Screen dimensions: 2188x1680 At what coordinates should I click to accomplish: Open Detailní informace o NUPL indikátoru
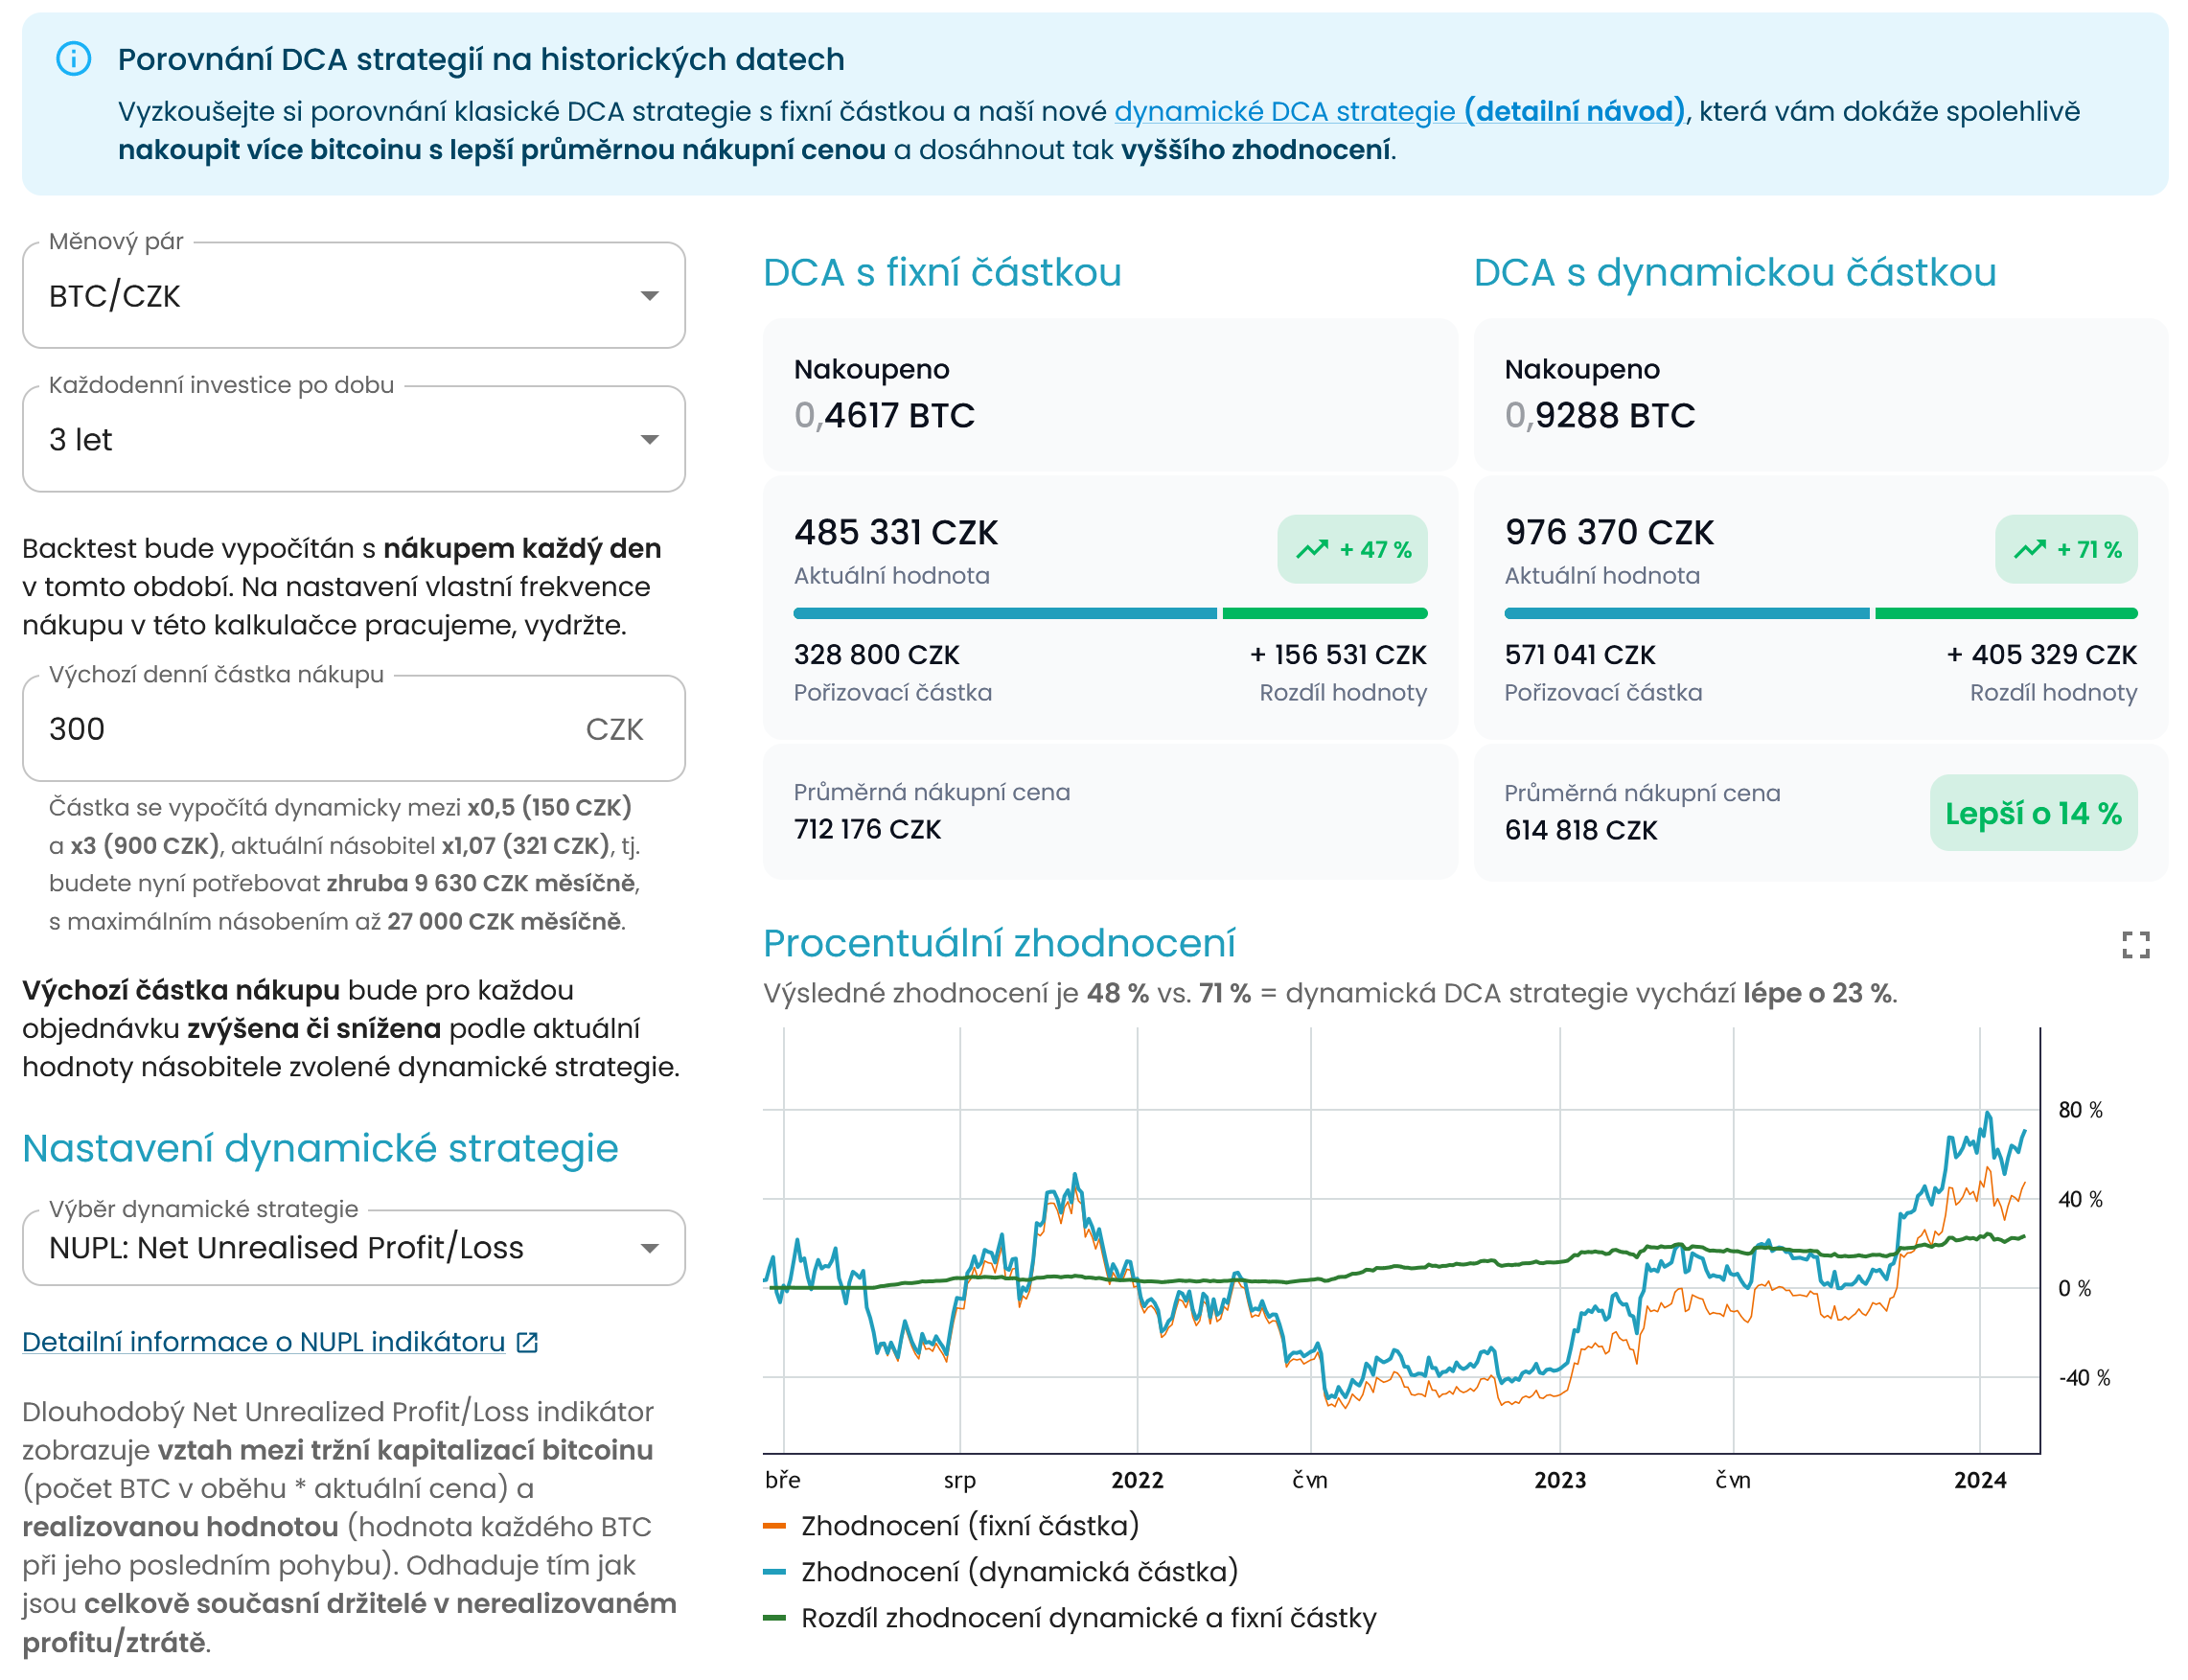[x=264, y=1342]
